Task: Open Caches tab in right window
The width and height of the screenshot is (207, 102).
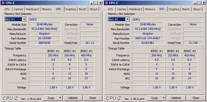Action: pos(122,9)
